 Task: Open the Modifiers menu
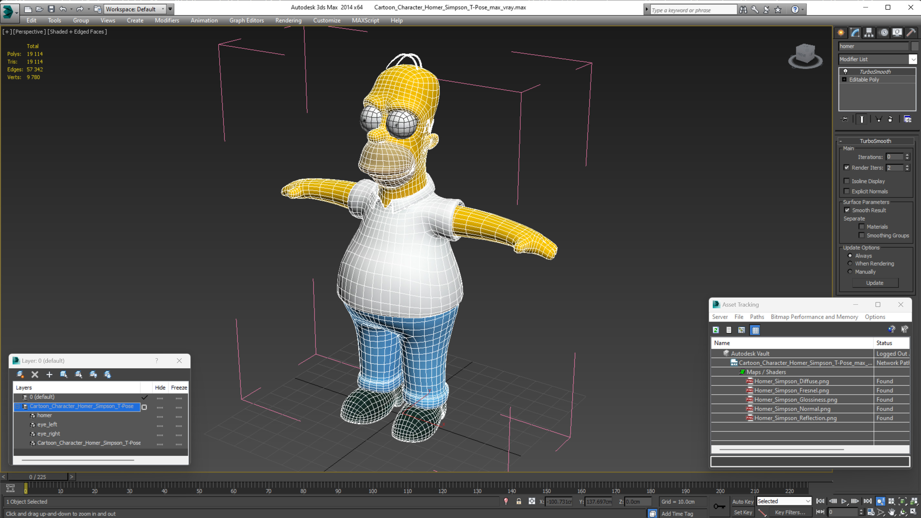[x=167, y=20]
